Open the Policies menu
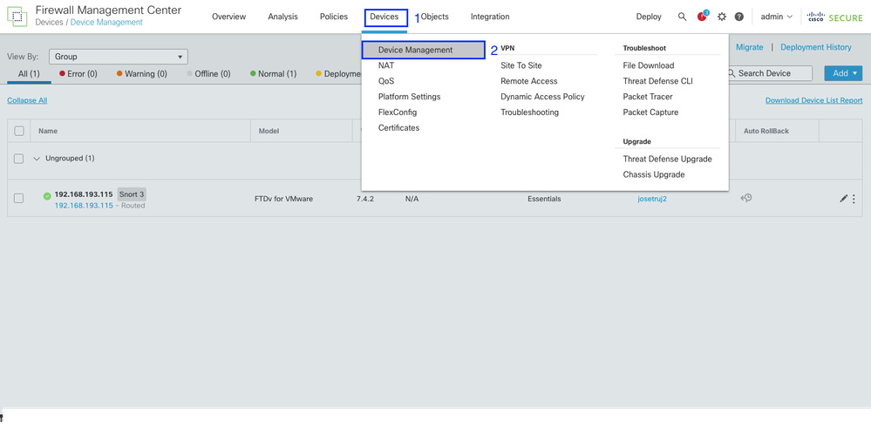Image resolution: width=871 pixels, height=422 pixels. (x=334, y=17)
